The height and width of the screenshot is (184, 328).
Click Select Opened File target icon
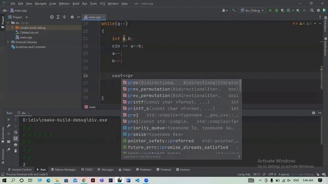52,17
